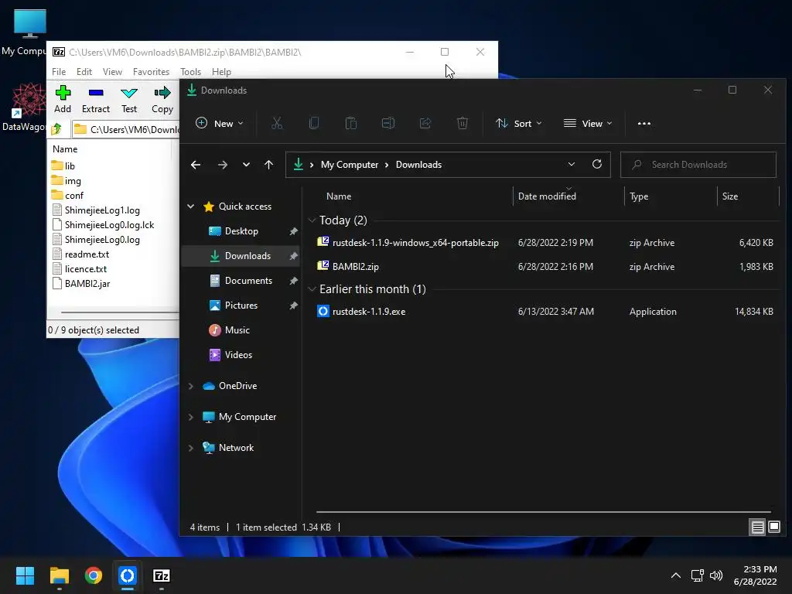Click the Delete trash icon in Downloads toolbar

[x=463, y=123]
